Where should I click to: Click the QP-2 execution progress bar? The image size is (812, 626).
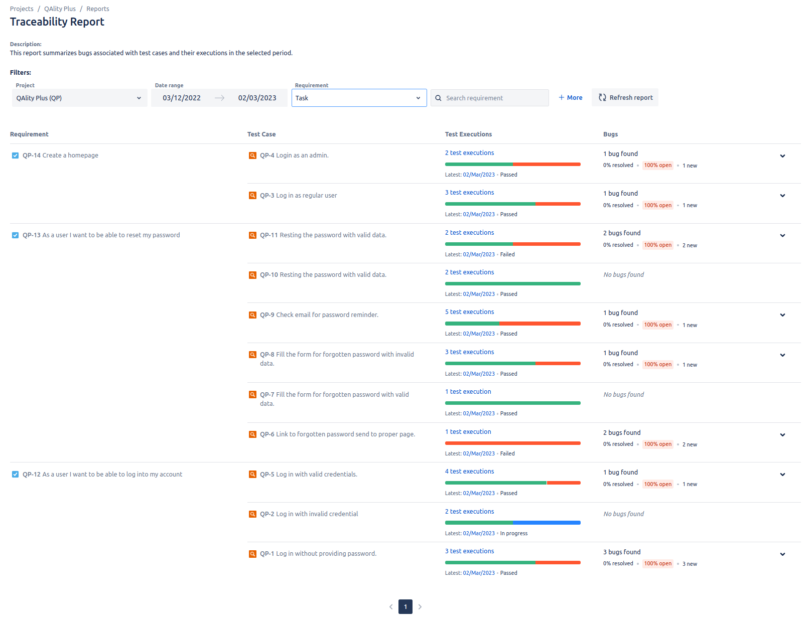pos(512,523)
